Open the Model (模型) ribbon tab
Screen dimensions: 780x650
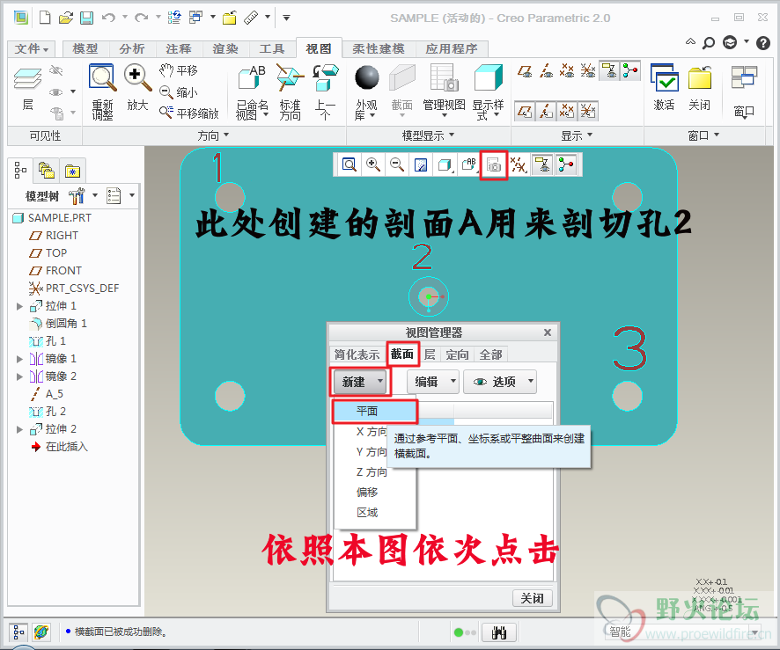click(85, 48)
